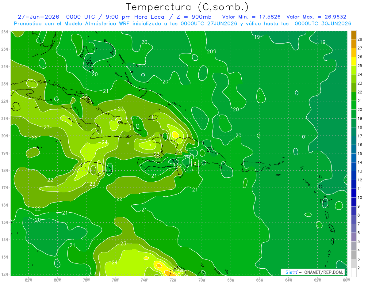Image resolution: width=368 pixels, height=284 pixels.
Task: Click the '16N' latitude label
Action: point(4,205)
